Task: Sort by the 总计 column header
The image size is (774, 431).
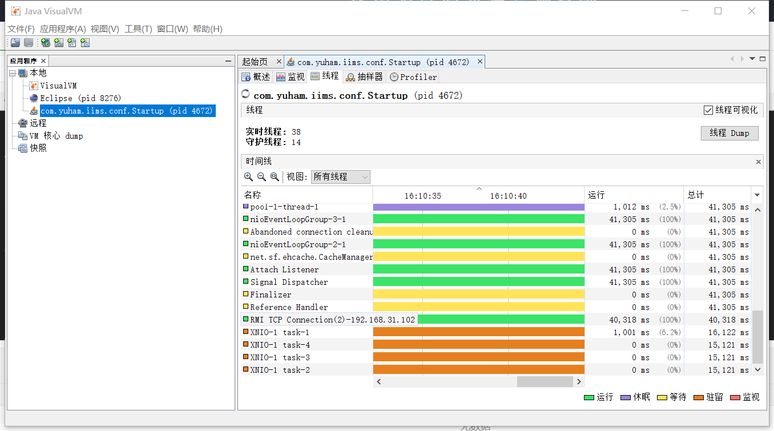Action: pos(717,195)
